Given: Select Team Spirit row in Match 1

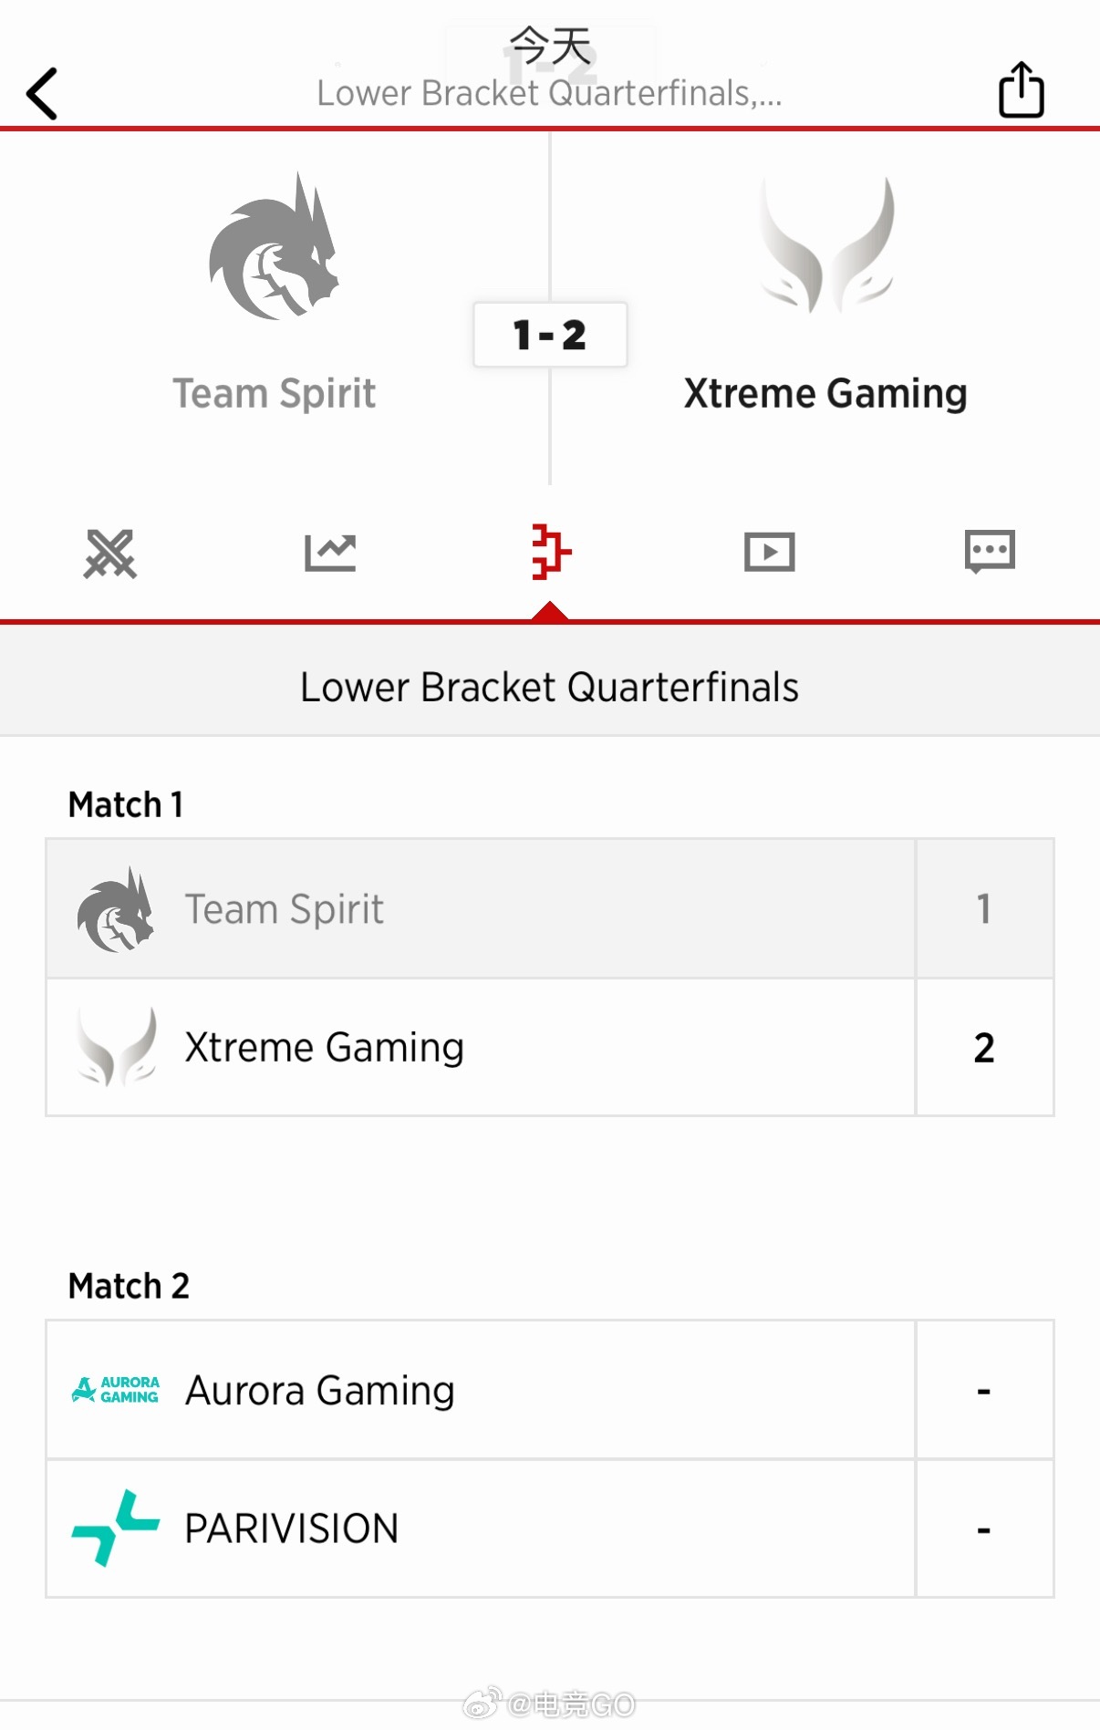Looking at the screenshot, I should pyautogui.click(x=481, y=909).
